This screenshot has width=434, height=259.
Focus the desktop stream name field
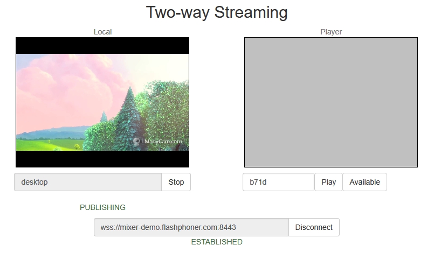tap(88, 182)
